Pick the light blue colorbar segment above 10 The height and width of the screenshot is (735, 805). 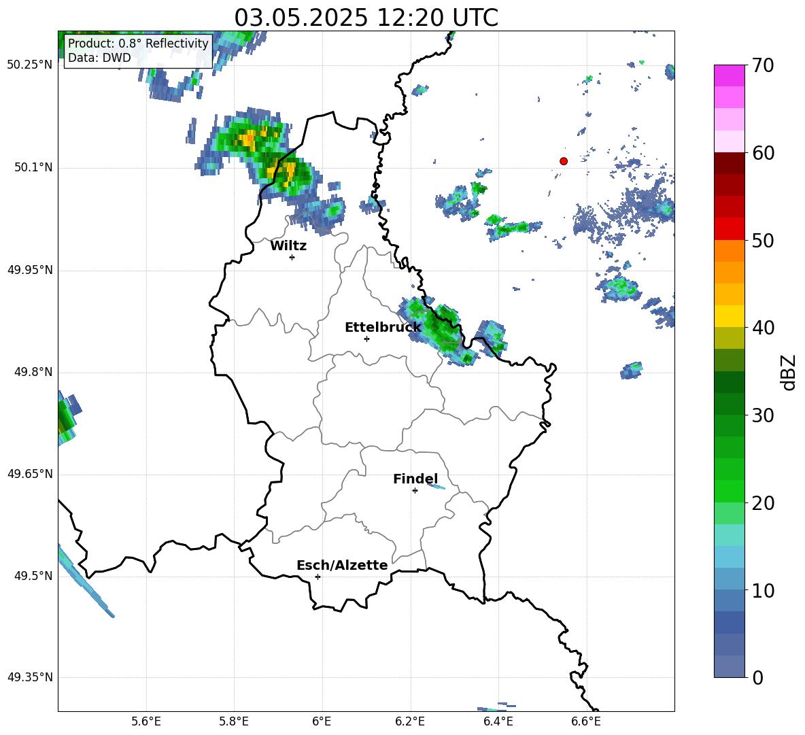pyautogui.click(x=729, y=579)
